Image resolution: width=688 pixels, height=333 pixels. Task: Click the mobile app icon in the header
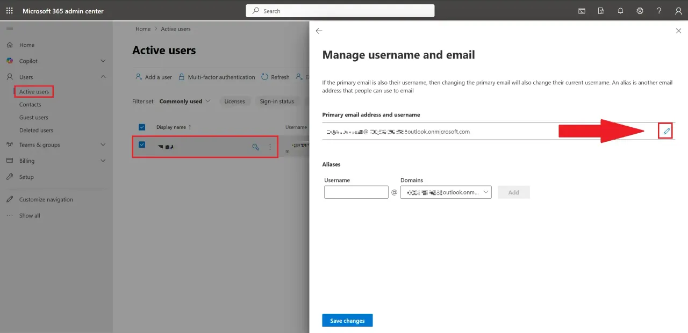click(601, 11)
